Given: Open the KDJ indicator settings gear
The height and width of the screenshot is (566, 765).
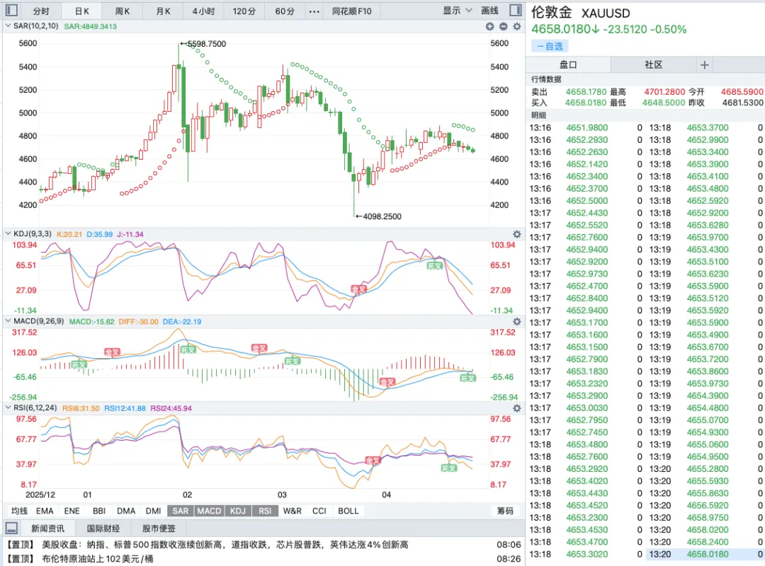Looking at the screenshot, I should coord(517,234).
